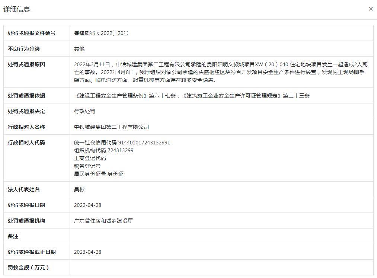Click legal representative name 吴彬

(x=79, y=189)
